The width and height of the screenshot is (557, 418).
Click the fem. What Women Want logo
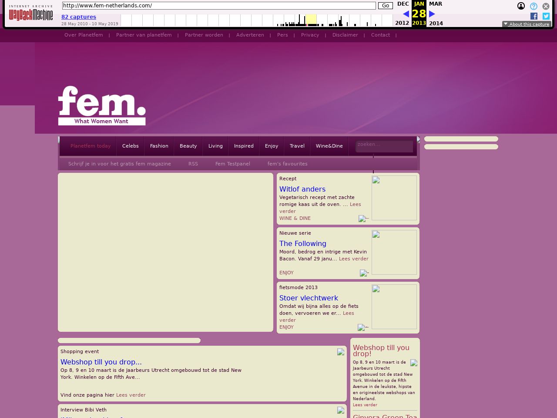coord(102,106)
